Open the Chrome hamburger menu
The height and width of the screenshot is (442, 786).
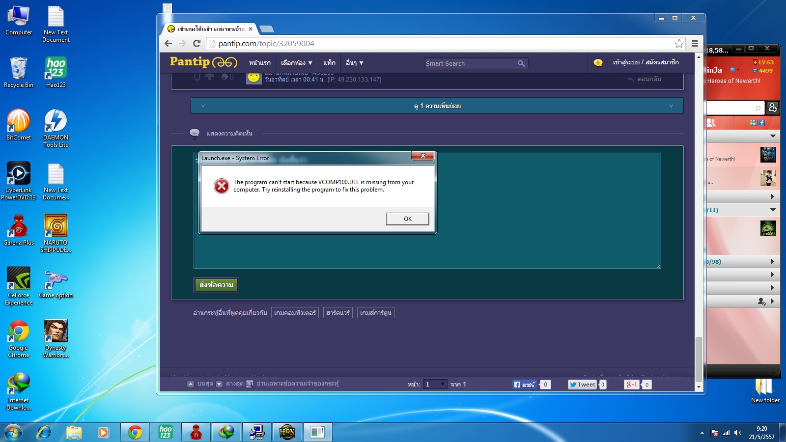695,43
